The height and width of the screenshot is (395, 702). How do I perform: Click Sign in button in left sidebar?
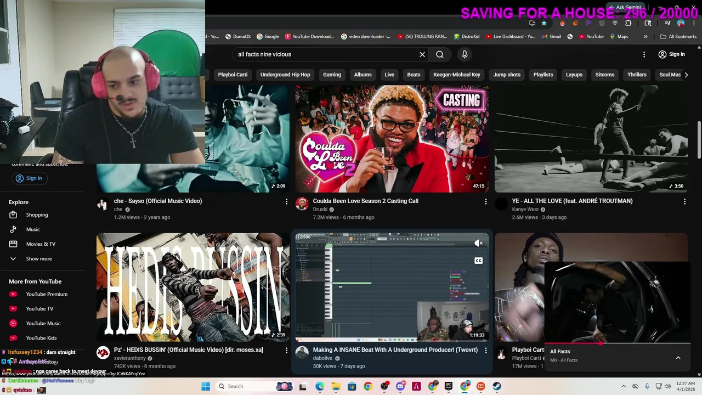click(29, 178)
